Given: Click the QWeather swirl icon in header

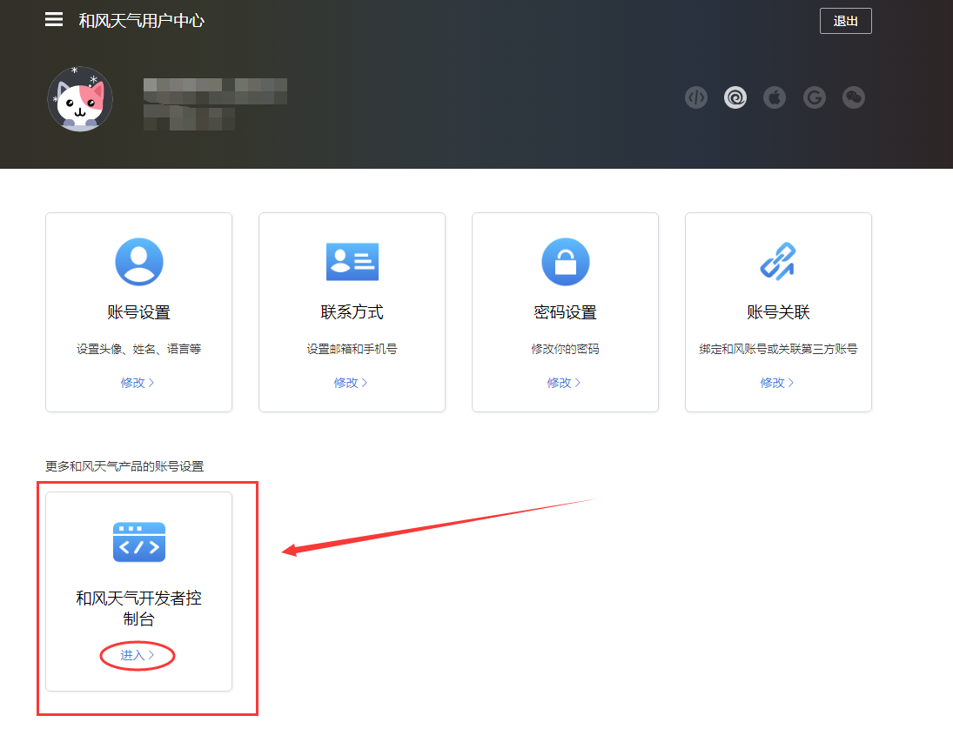Looking at the screenshot, I should [x=735, y=97].
